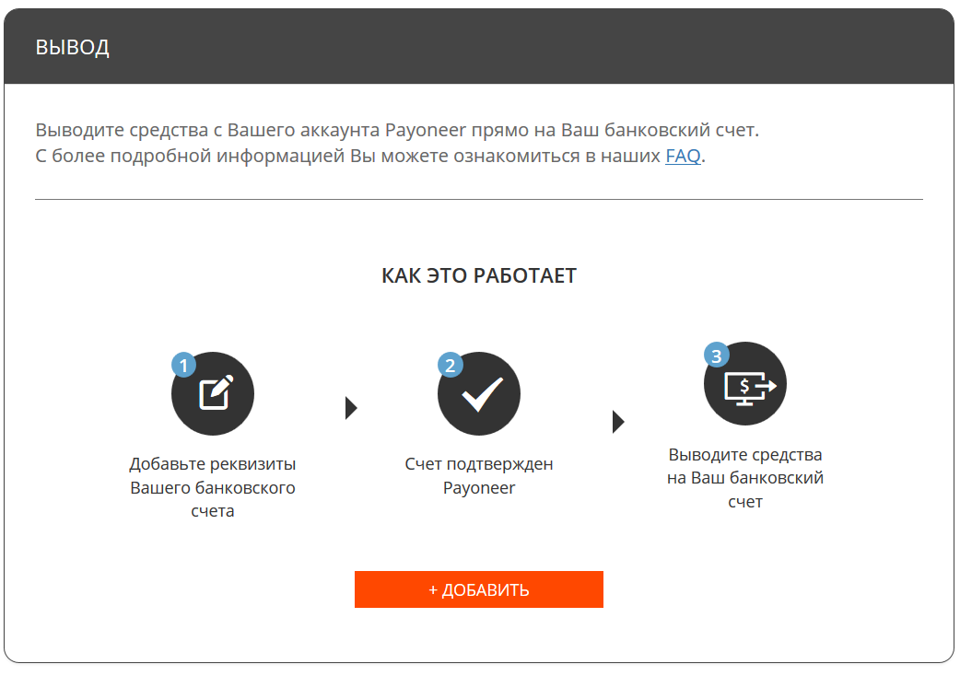This screenshot has height=676, width=960.
Task: Click the caption 'Добавьте реквизиты Вашего банковского счета'
Action: tap(213, 487)
